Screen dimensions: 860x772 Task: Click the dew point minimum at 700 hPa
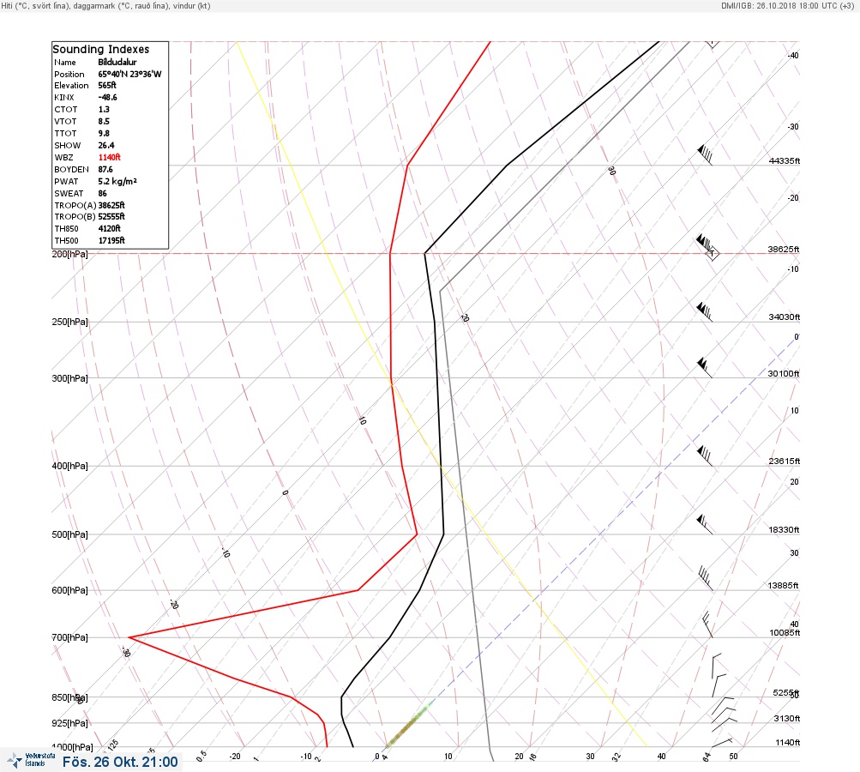(129, 637)
